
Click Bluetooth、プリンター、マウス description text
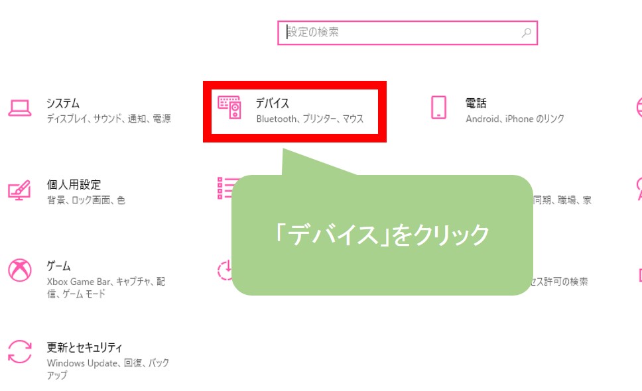[310, 119]
